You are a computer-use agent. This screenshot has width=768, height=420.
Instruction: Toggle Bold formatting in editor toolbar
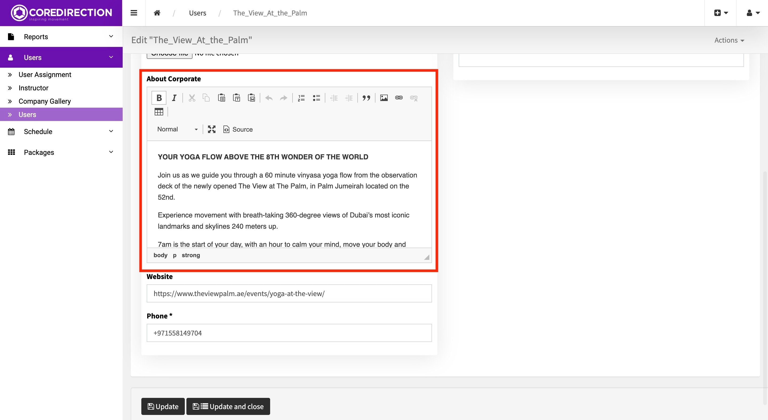point(159,98)
